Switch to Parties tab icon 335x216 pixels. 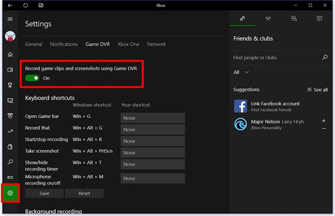[x=268, y=19]
